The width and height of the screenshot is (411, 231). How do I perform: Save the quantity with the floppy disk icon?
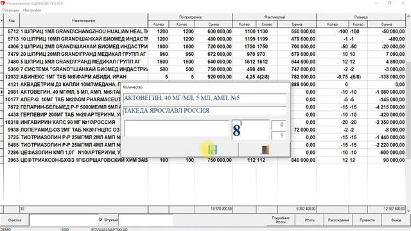point(213,150)
